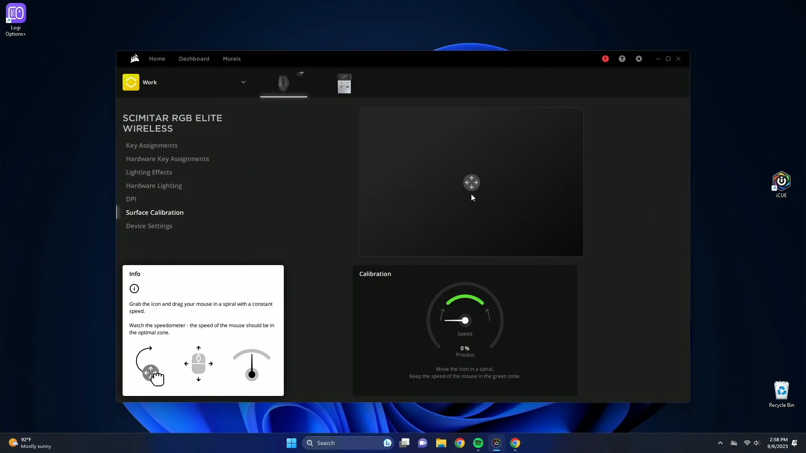The height and width of the screenshot is (453, 806).
Task: Open the Recycle Bin desktop icon
Action: pos(781,394)
